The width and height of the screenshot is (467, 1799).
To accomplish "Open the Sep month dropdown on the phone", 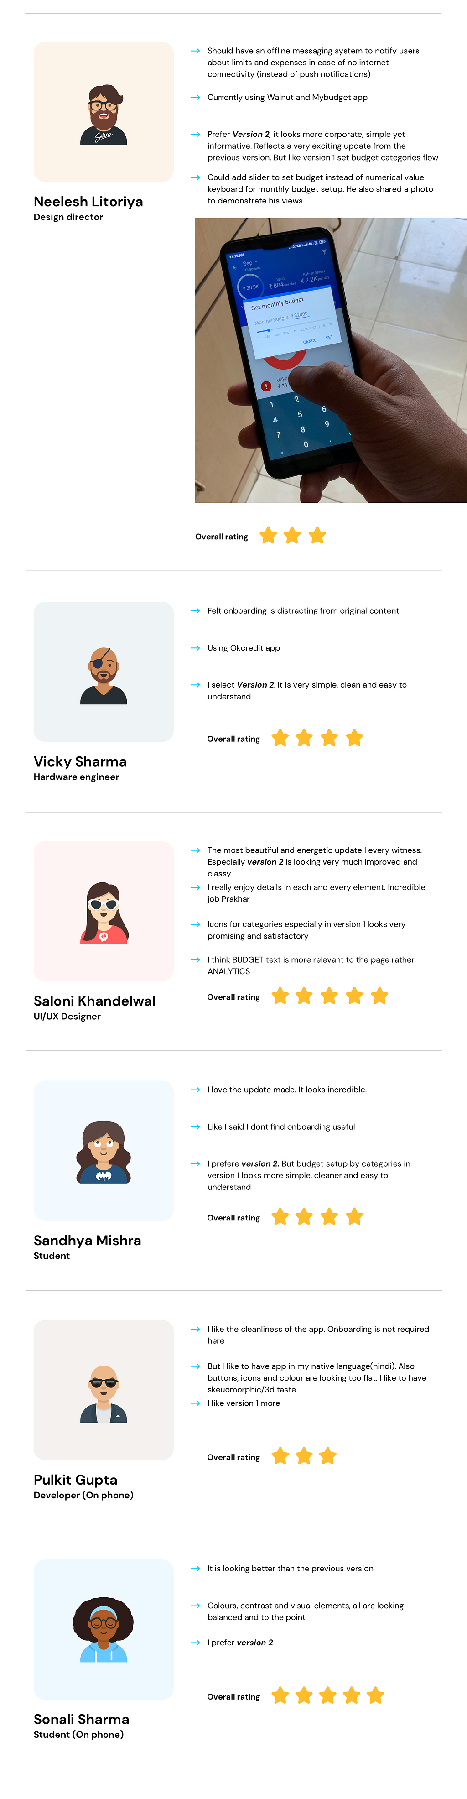I will [x=250, y=263].
